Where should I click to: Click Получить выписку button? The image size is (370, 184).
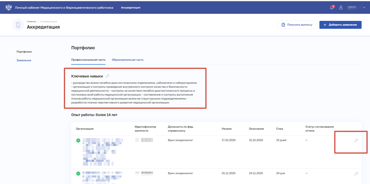tap(297, 25)
